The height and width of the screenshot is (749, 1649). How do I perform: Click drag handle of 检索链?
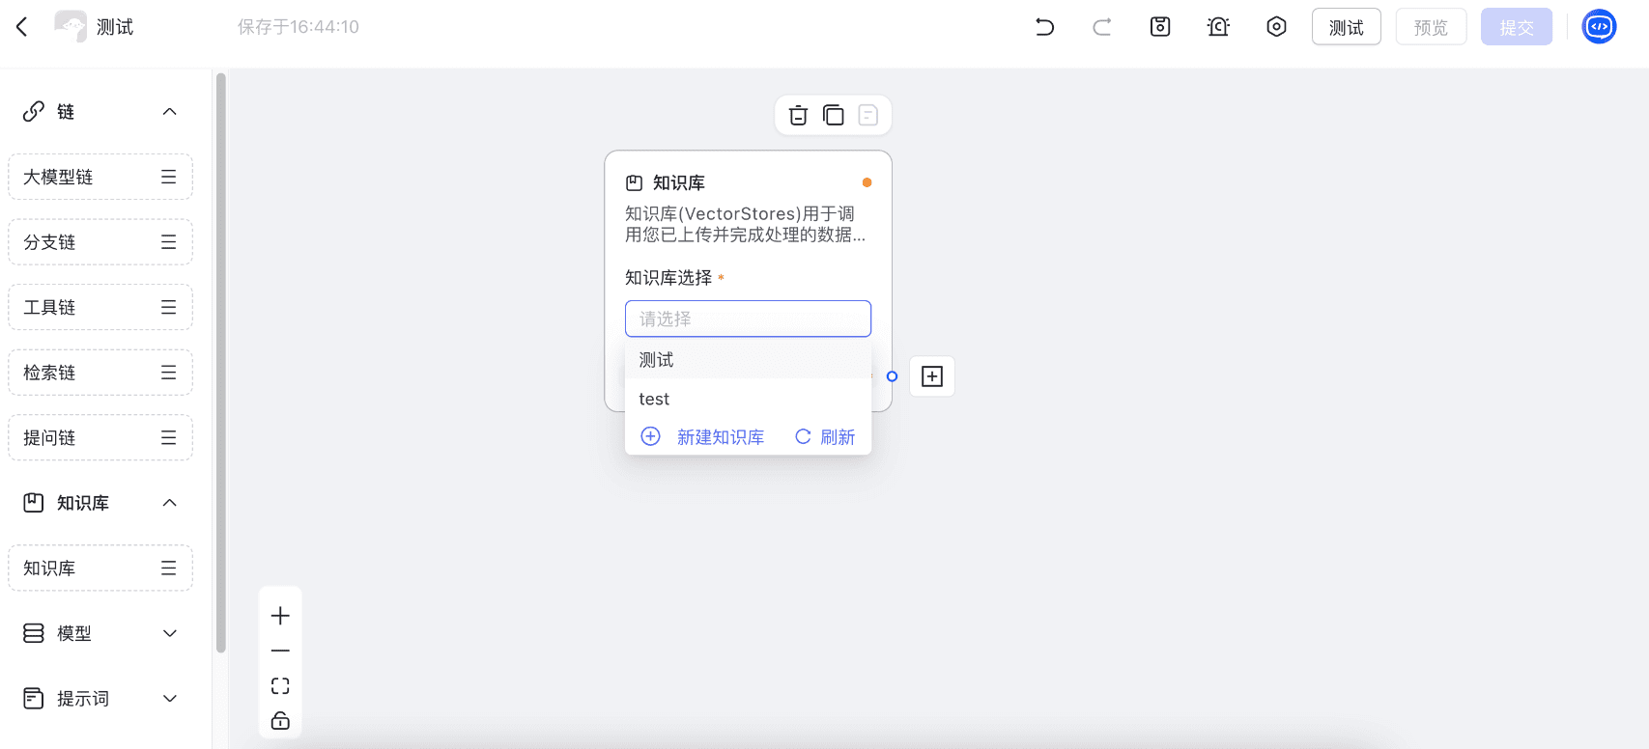[x=168, y=373]
